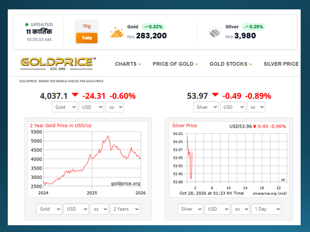Image resolution: width=310 pixels, height=232 pixels.
Task: Open USD currency dropdown under gold price
Action: (91, 107)
